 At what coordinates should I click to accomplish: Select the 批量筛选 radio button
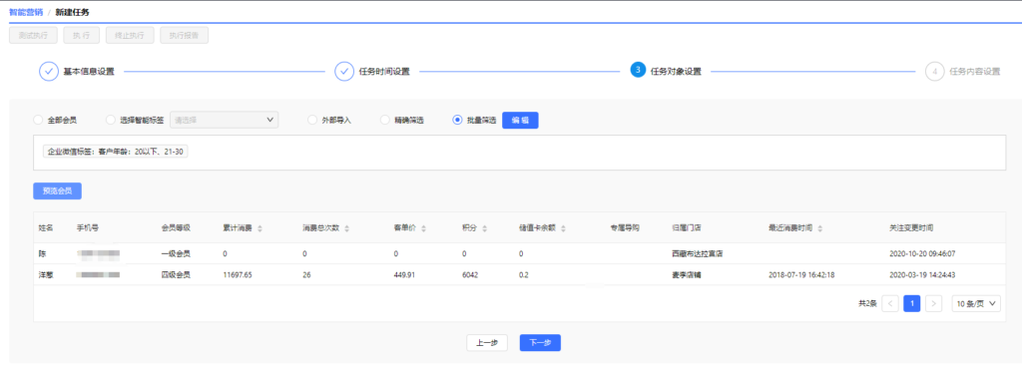pos(457,121)
